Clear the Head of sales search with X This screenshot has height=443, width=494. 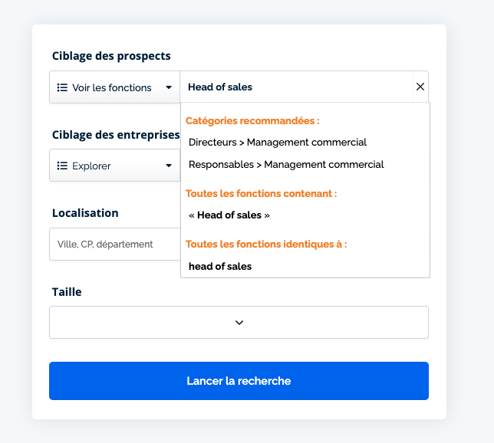(420, 87)
